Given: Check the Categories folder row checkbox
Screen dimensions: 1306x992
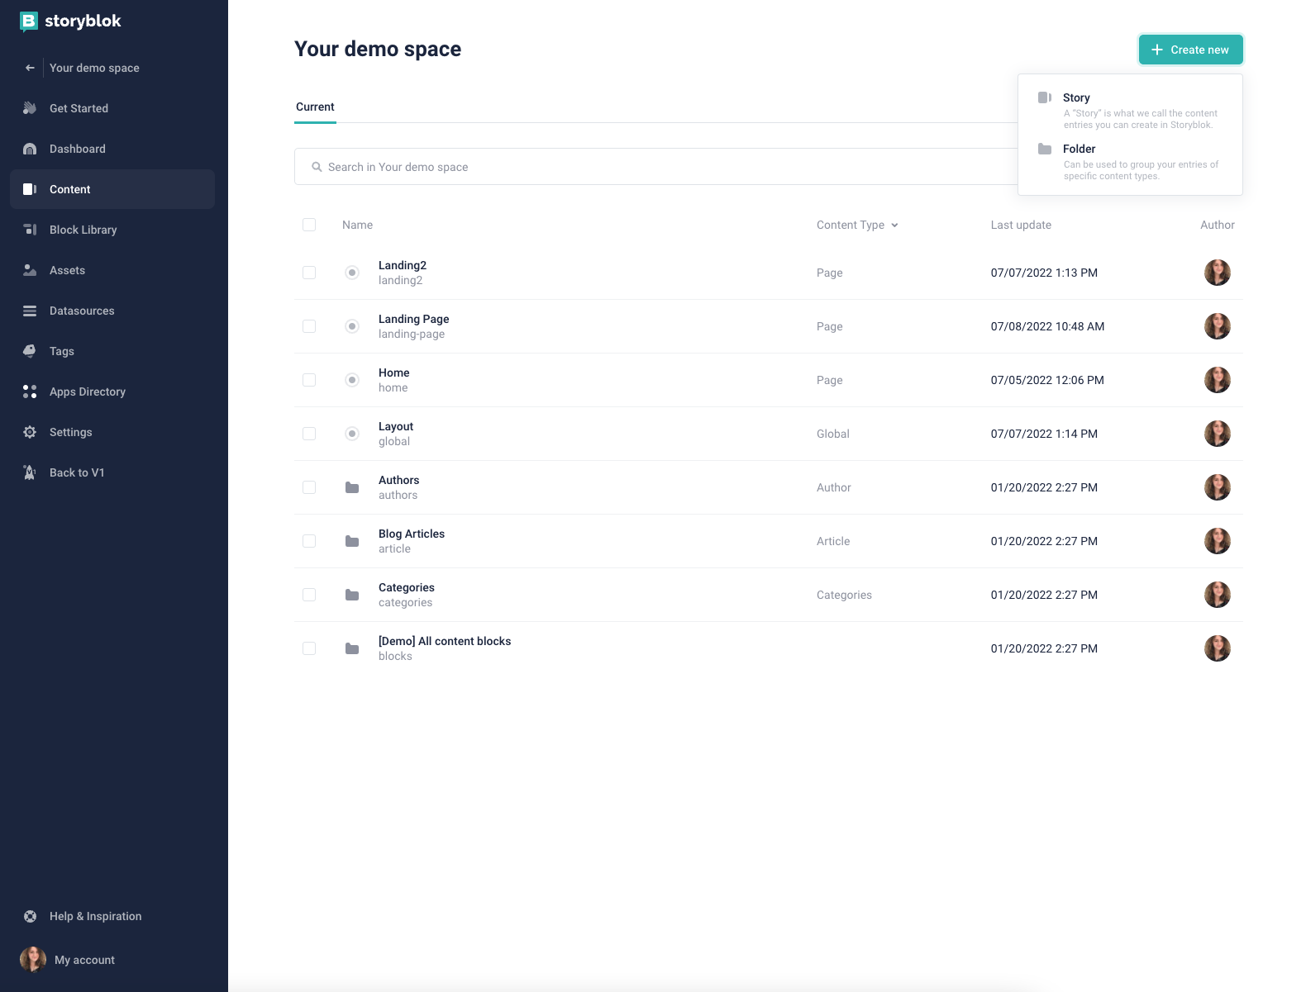Looking at the screenshot, I should click(309, 595).
